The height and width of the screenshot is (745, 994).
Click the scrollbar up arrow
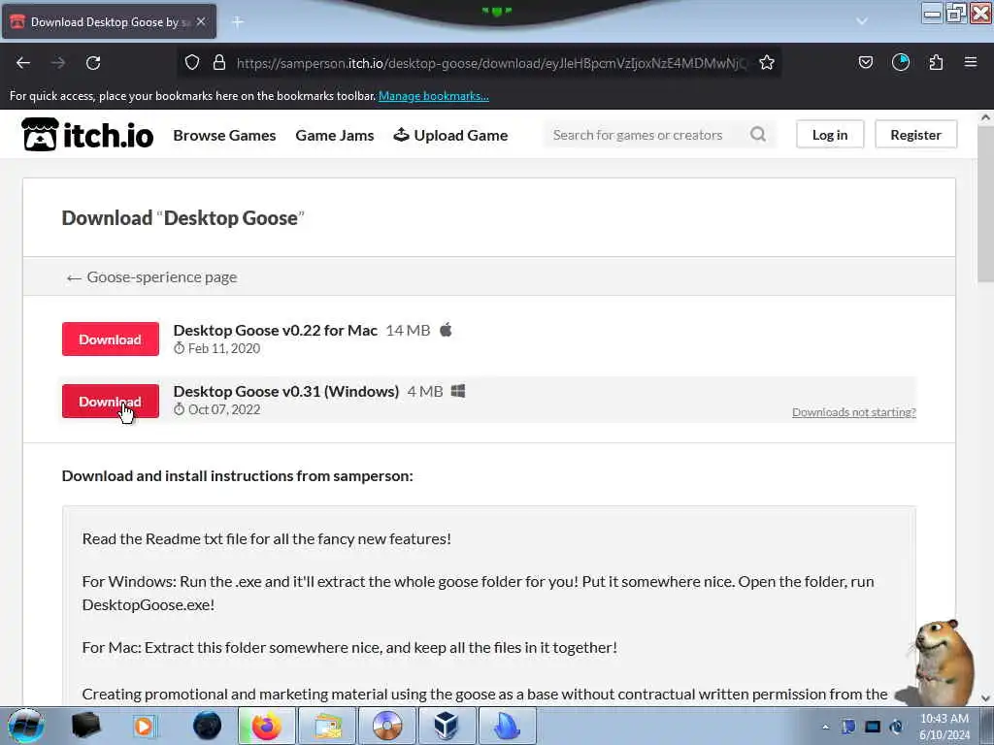(985, 117)
